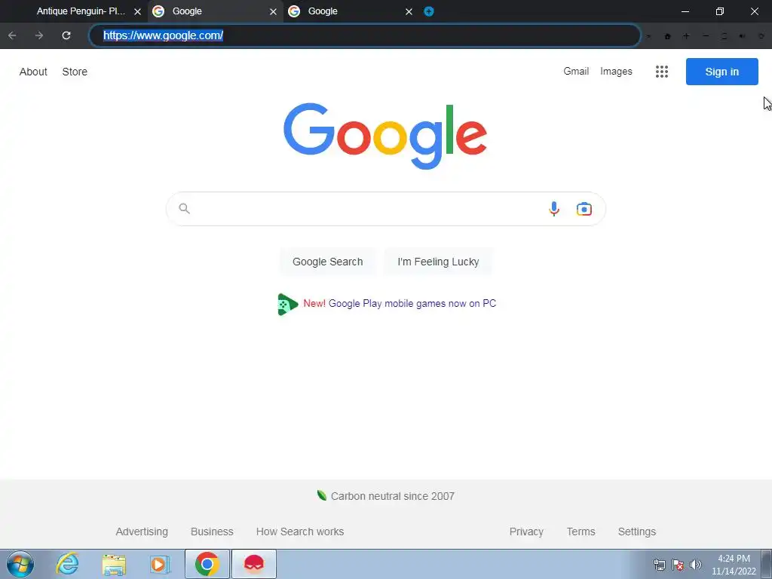Switch to Chrome in the taskbar

(x=207, y=564)
